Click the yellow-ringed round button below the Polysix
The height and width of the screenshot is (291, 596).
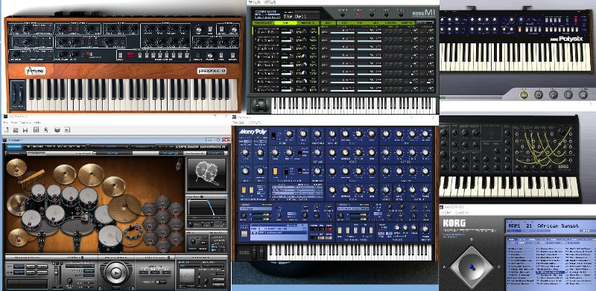(524, 95)
